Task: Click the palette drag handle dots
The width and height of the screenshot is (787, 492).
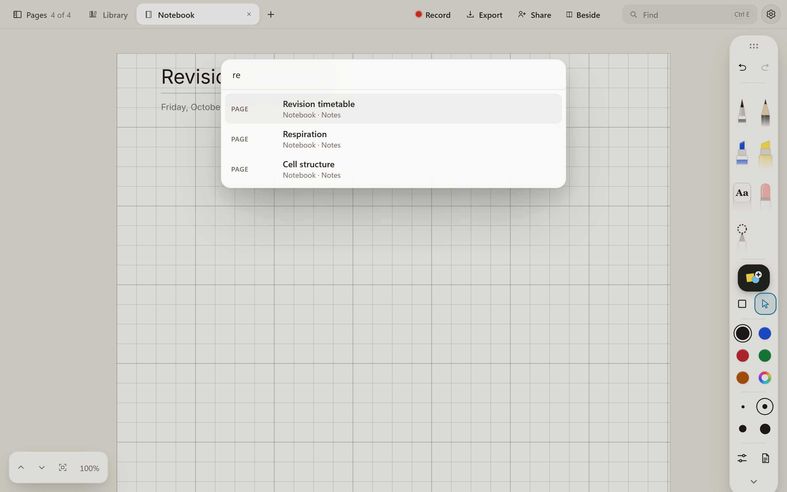Action: tap(753, 46)
